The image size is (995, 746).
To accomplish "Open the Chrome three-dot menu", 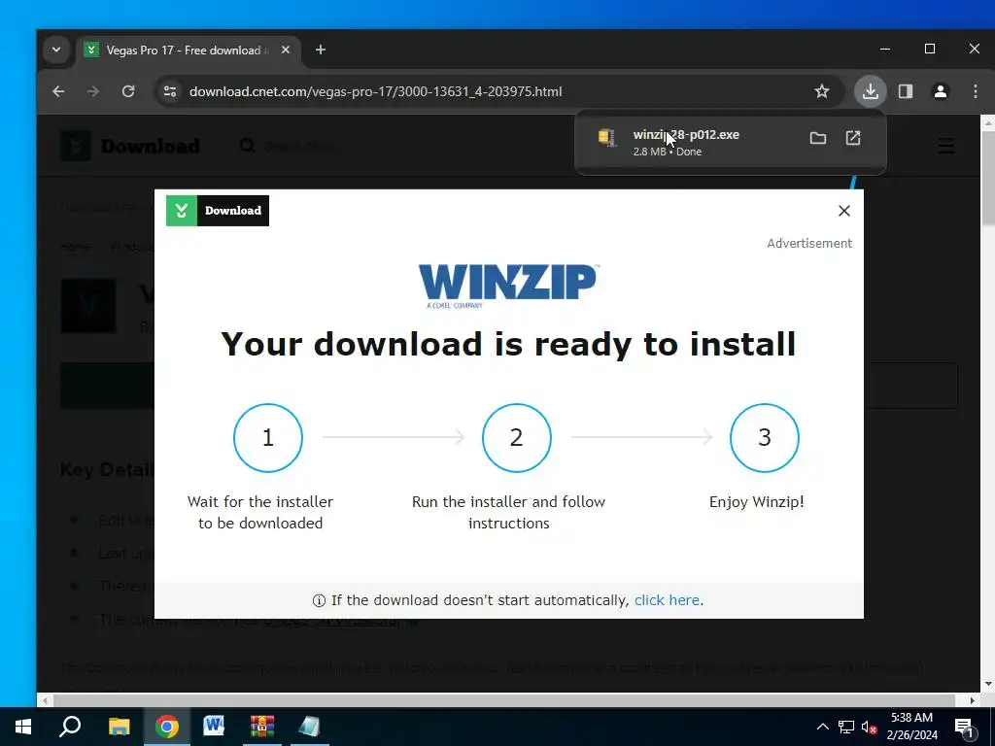I will pyautogui.click(x=976, y=91).
